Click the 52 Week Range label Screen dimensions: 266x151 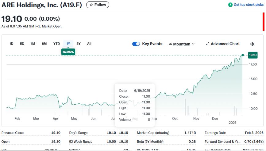[x=81, y=142]
